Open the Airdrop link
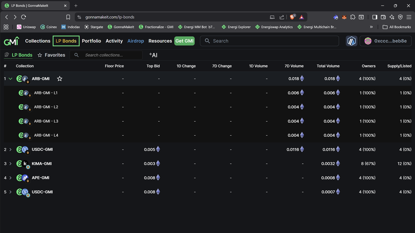 (136, 41)
